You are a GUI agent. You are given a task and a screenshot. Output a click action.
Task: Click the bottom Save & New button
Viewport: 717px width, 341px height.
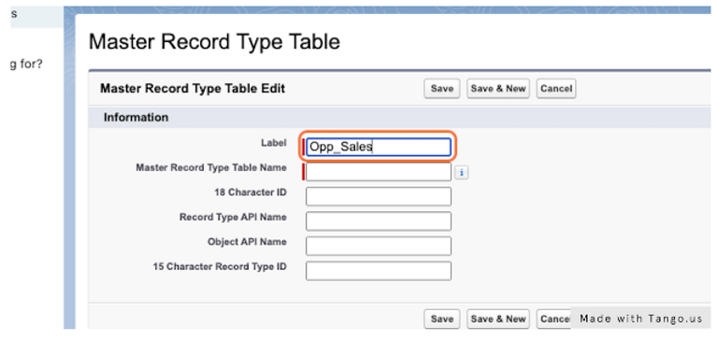coord(498,320)
